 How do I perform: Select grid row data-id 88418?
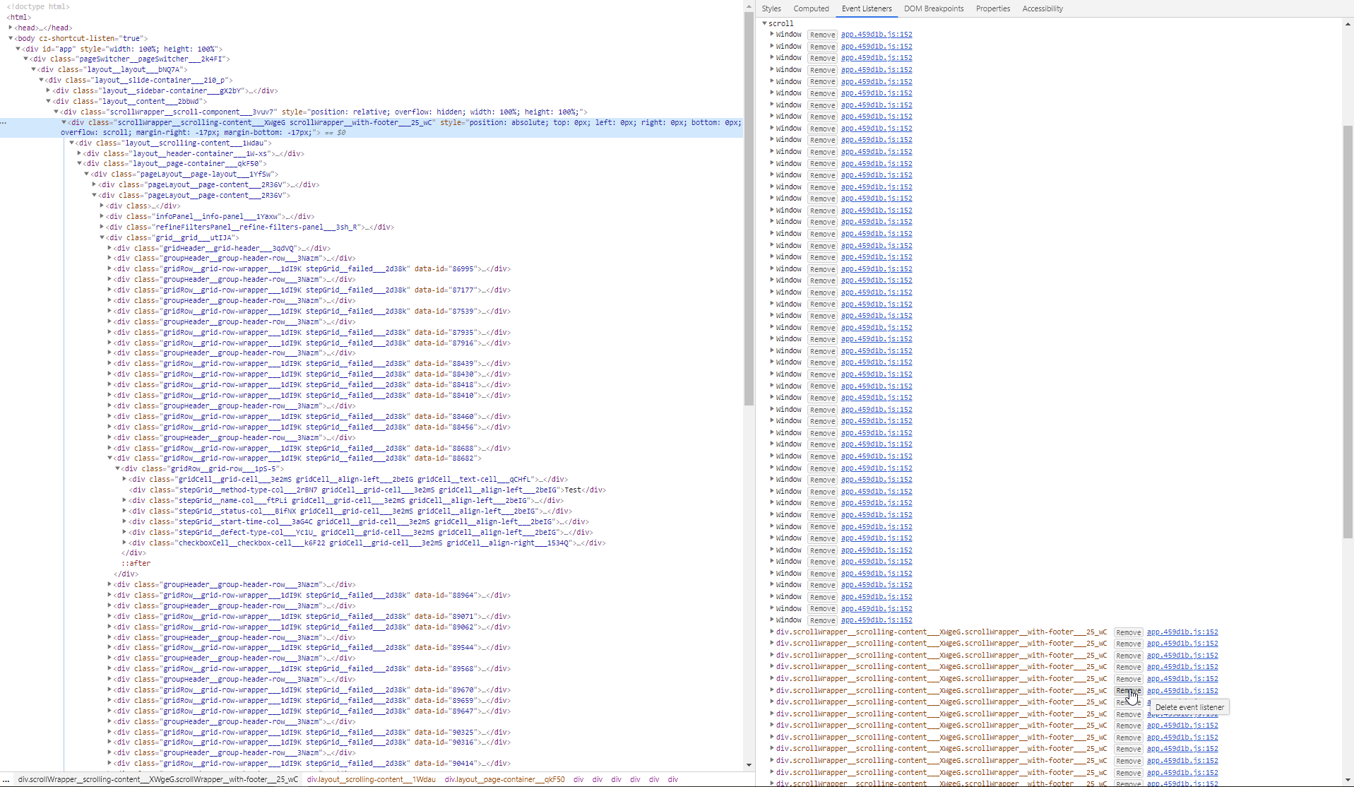coord(312,384)
